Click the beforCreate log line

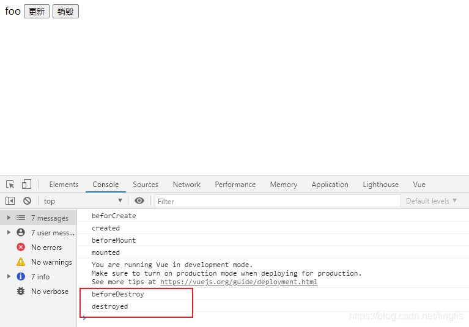point(273,216)
